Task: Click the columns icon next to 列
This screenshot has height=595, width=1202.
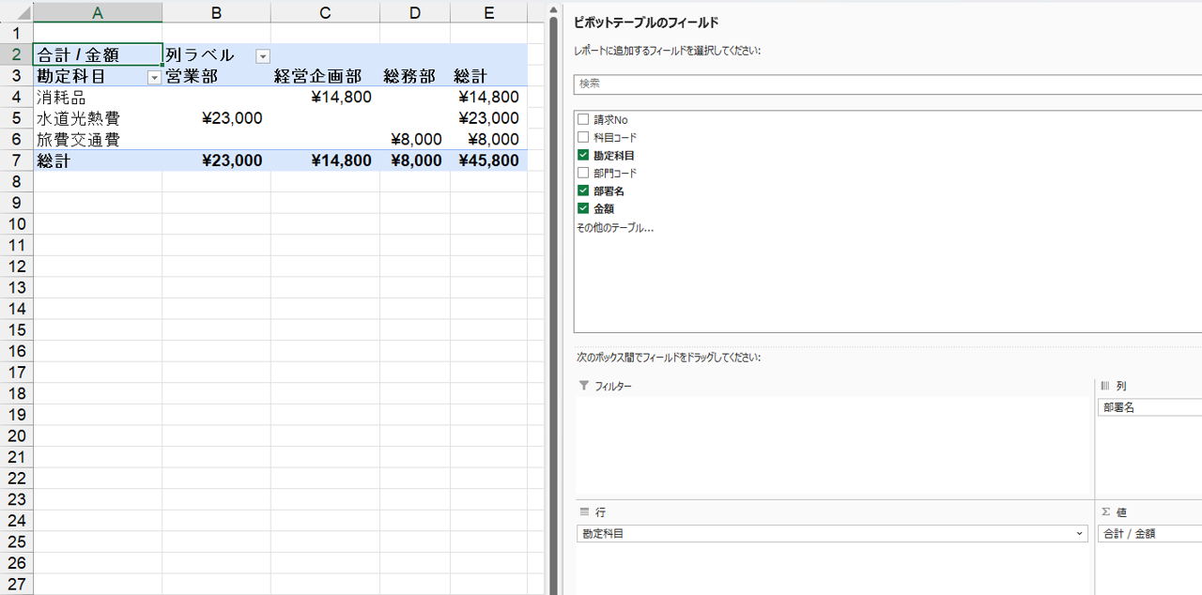Action: coord(1105,386)
